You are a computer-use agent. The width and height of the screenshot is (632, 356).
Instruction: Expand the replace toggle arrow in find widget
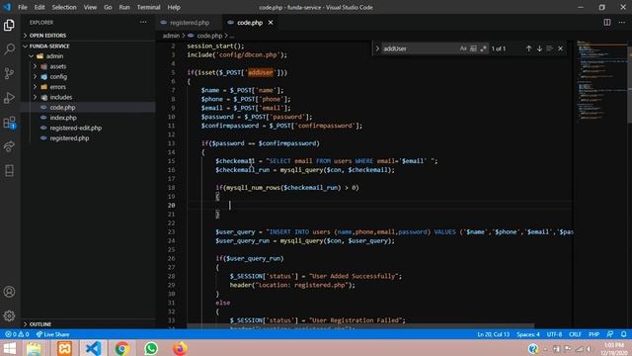(x=377, y=48)
